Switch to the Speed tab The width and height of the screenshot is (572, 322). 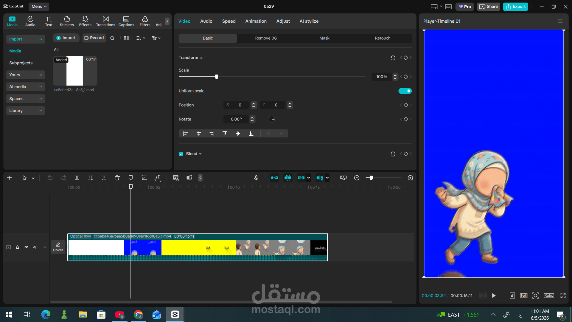coord(229,21)
